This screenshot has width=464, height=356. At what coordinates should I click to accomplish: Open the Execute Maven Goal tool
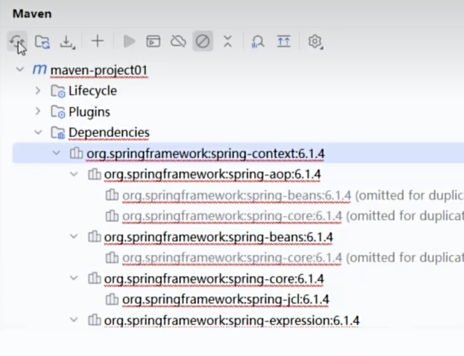pos(153,41)
